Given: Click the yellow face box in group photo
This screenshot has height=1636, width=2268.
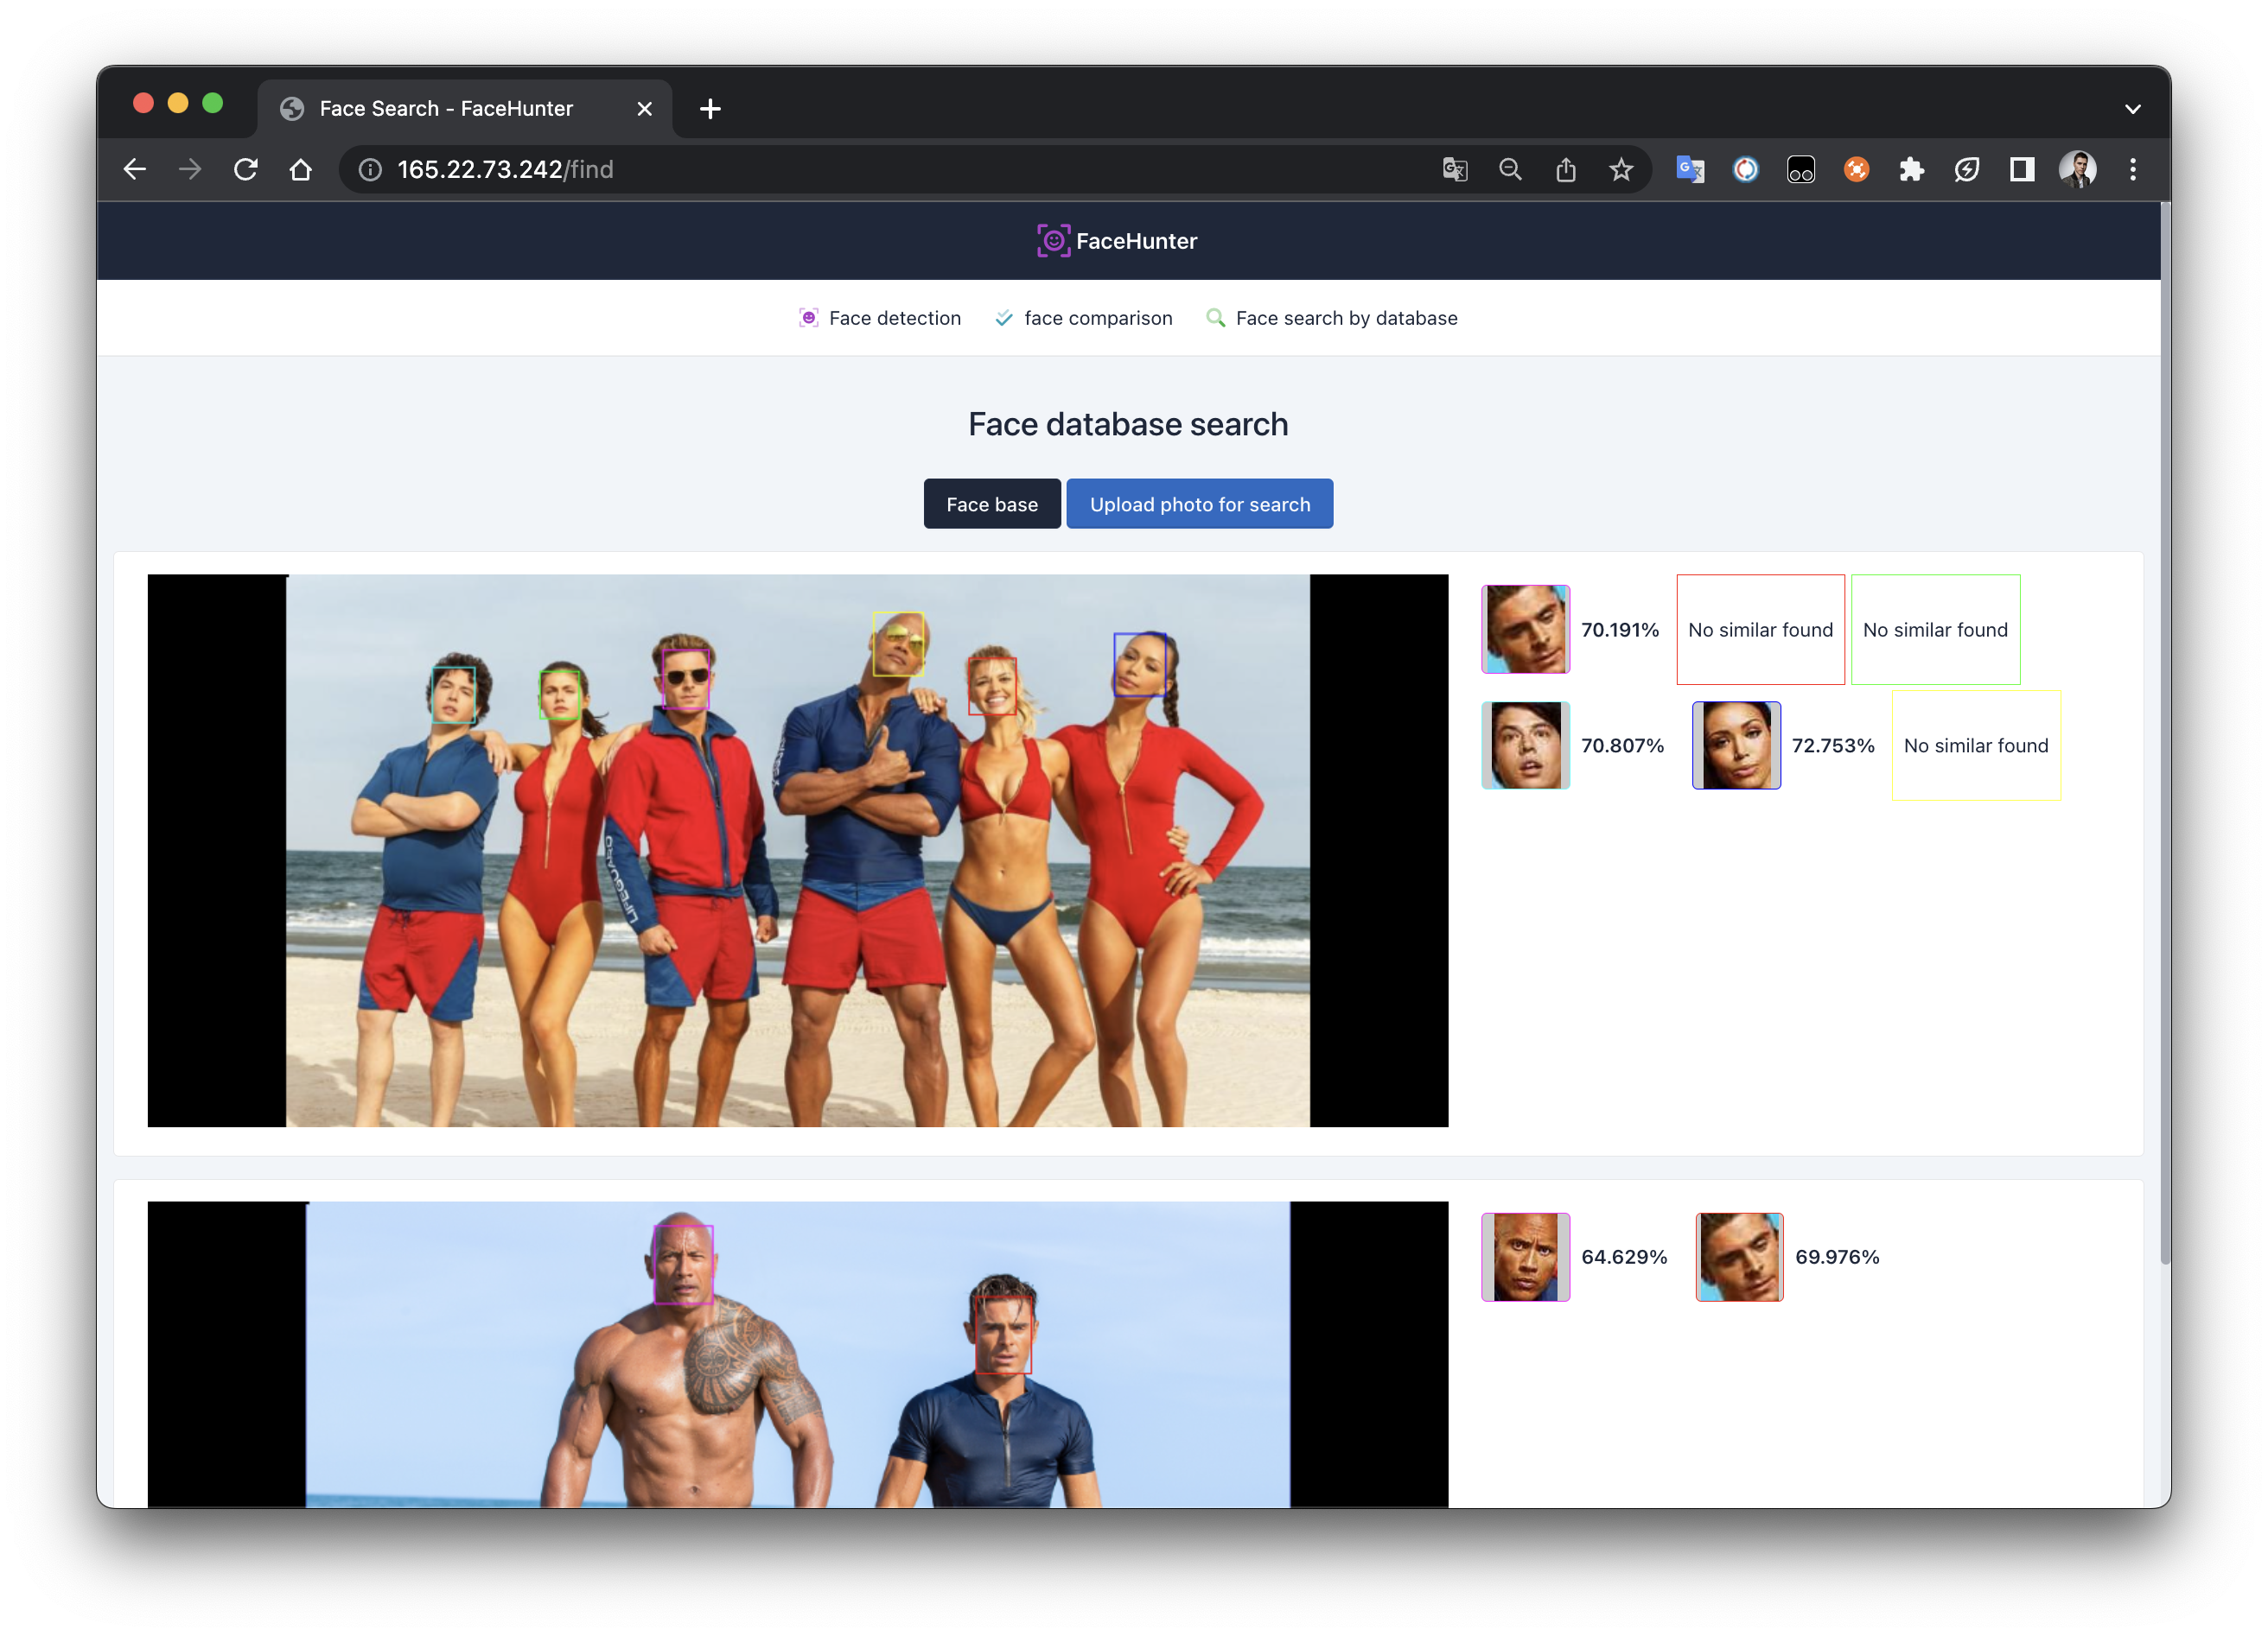Looking at the screenshot, I should [x=898, y=644].
